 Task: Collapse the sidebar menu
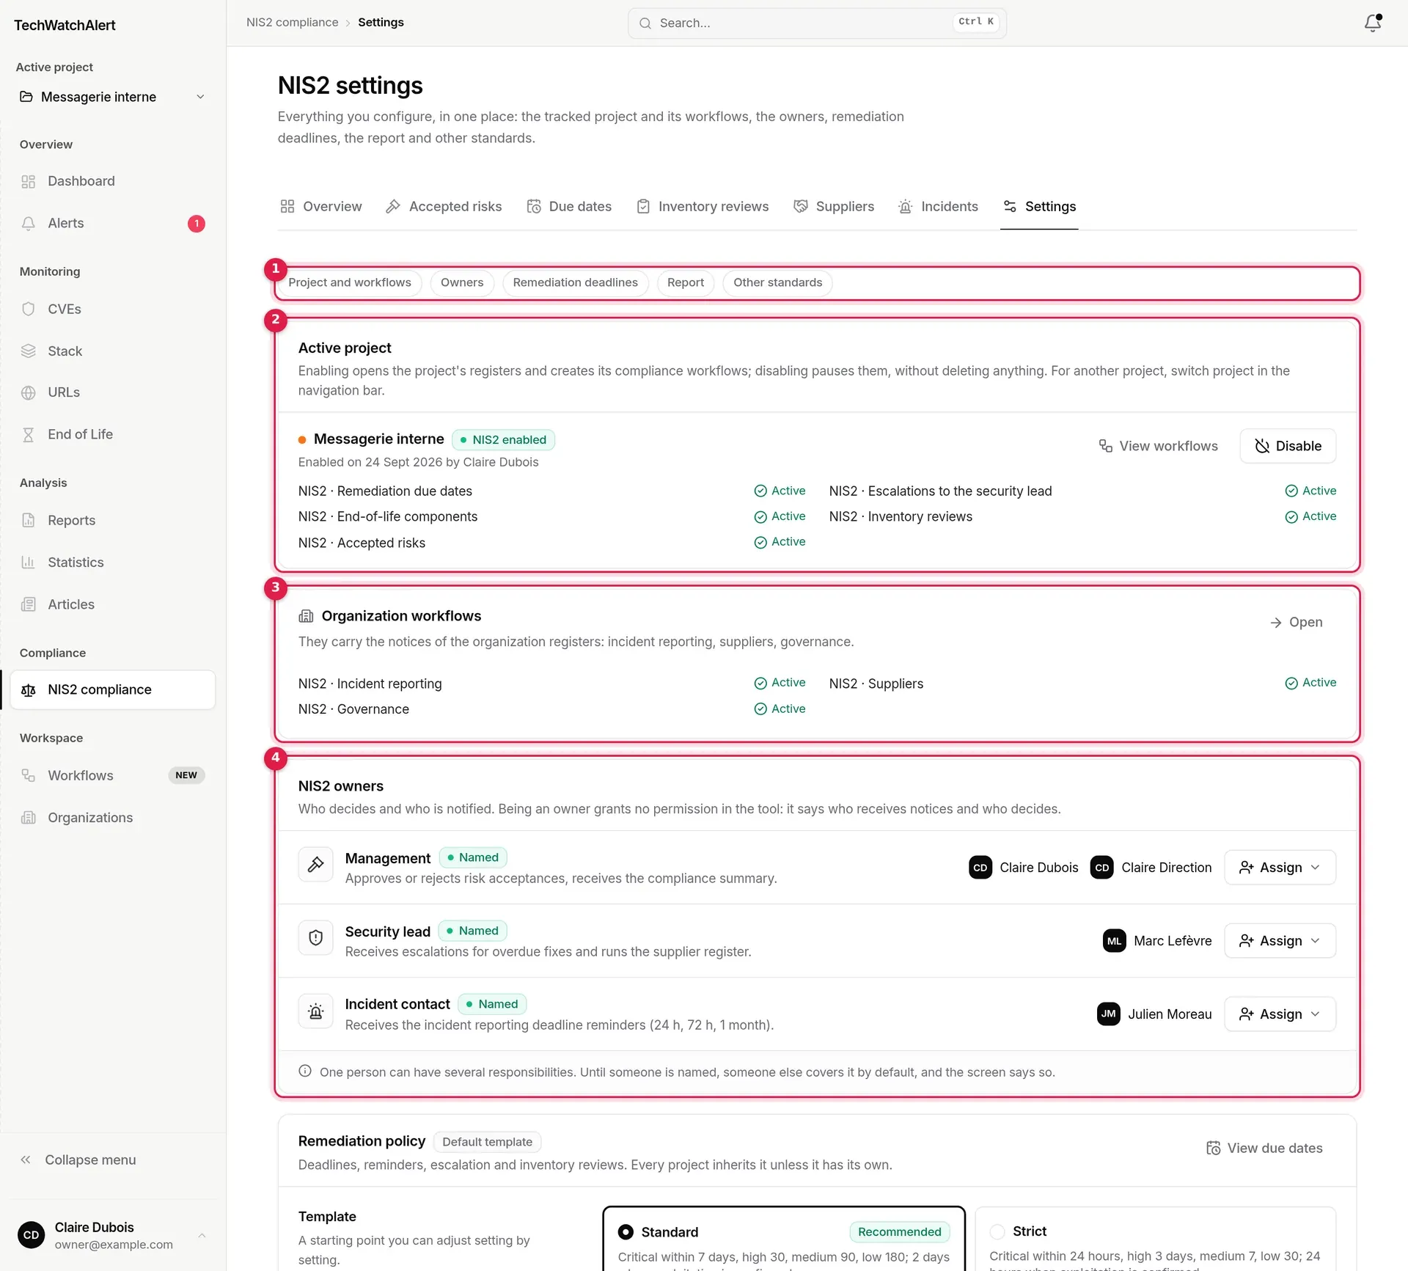(x=78, y=1160)
